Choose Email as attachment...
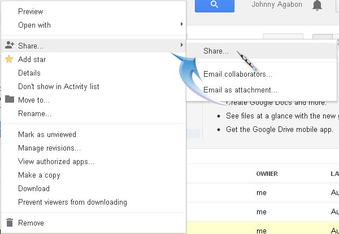 pos(240,90)
